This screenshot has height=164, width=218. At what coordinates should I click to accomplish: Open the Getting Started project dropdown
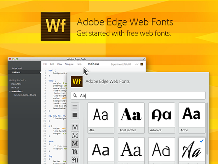[x=18, y=80]
